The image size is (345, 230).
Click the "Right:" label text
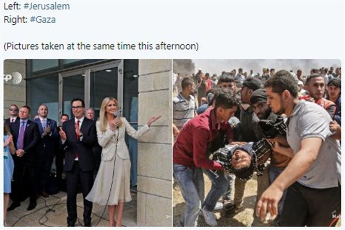click(15, 20)
